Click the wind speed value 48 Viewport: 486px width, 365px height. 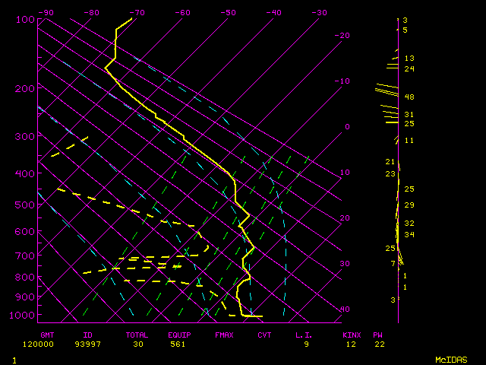[x=409, y=97]
